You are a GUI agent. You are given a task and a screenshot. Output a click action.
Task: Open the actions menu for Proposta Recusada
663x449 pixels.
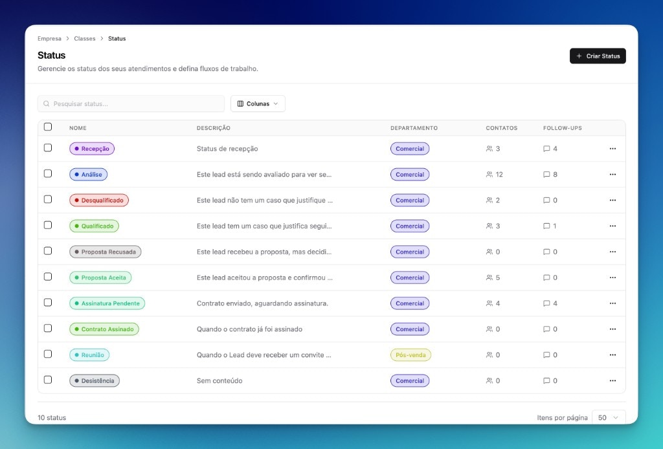(612, 252)
